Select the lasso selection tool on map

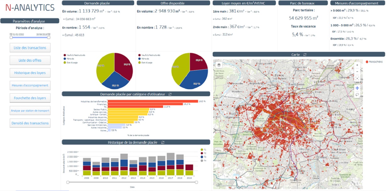click(x=357, y=95)
